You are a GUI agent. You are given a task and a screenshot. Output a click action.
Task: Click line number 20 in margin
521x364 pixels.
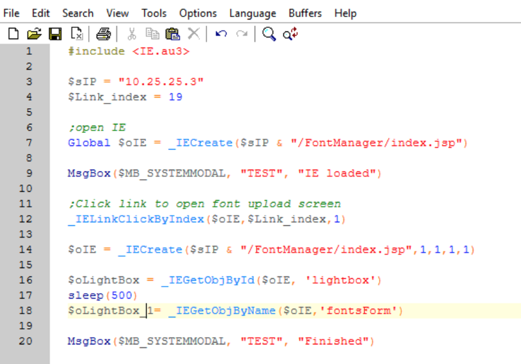pos(25,341)
